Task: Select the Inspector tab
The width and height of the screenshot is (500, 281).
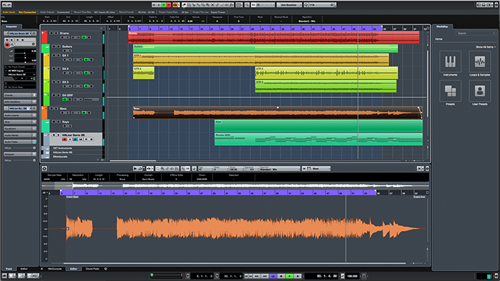Action: (x=11, y=26)
